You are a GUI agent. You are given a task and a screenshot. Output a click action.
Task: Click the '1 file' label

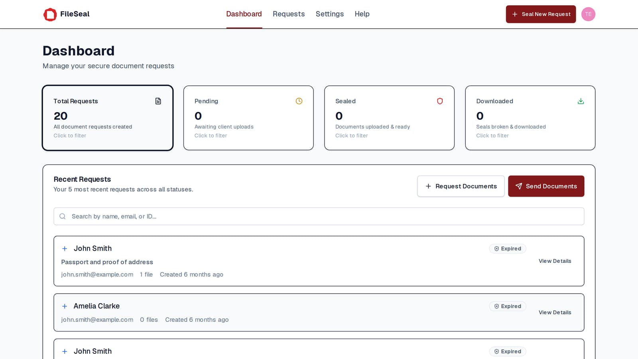[x=146, y=274]
